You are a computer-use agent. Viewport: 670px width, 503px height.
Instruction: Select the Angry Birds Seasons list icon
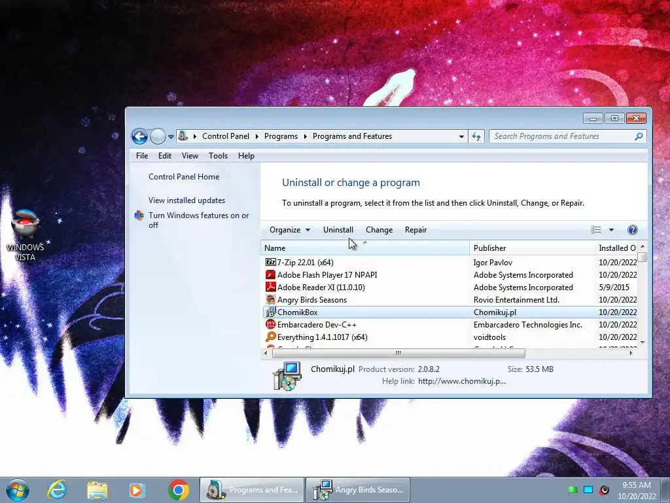(270, 299)
